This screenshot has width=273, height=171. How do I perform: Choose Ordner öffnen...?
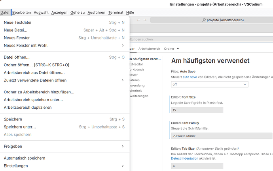pyautogui.click(x=65, y=65)
